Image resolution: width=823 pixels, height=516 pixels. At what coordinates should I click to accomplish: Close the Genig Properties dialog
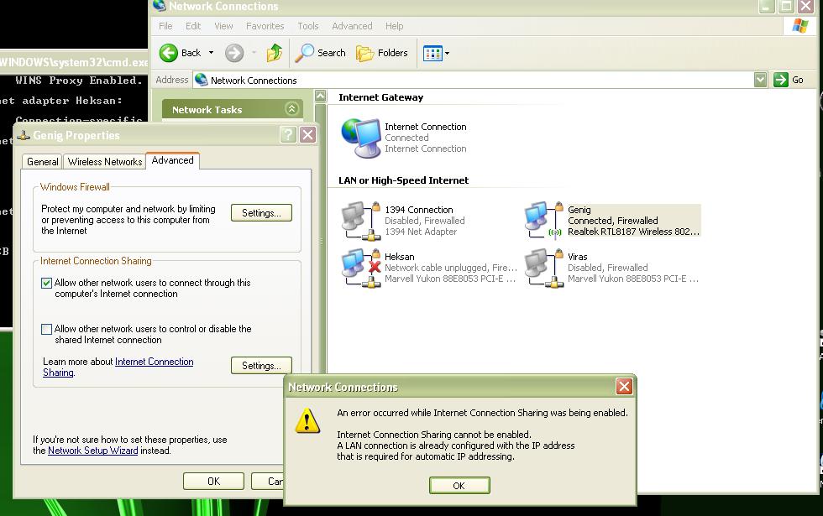click(x=308, y=135)
